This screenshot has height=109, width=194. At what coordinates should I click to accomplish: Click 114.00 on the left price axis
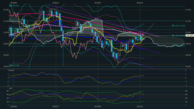[6, 10]
